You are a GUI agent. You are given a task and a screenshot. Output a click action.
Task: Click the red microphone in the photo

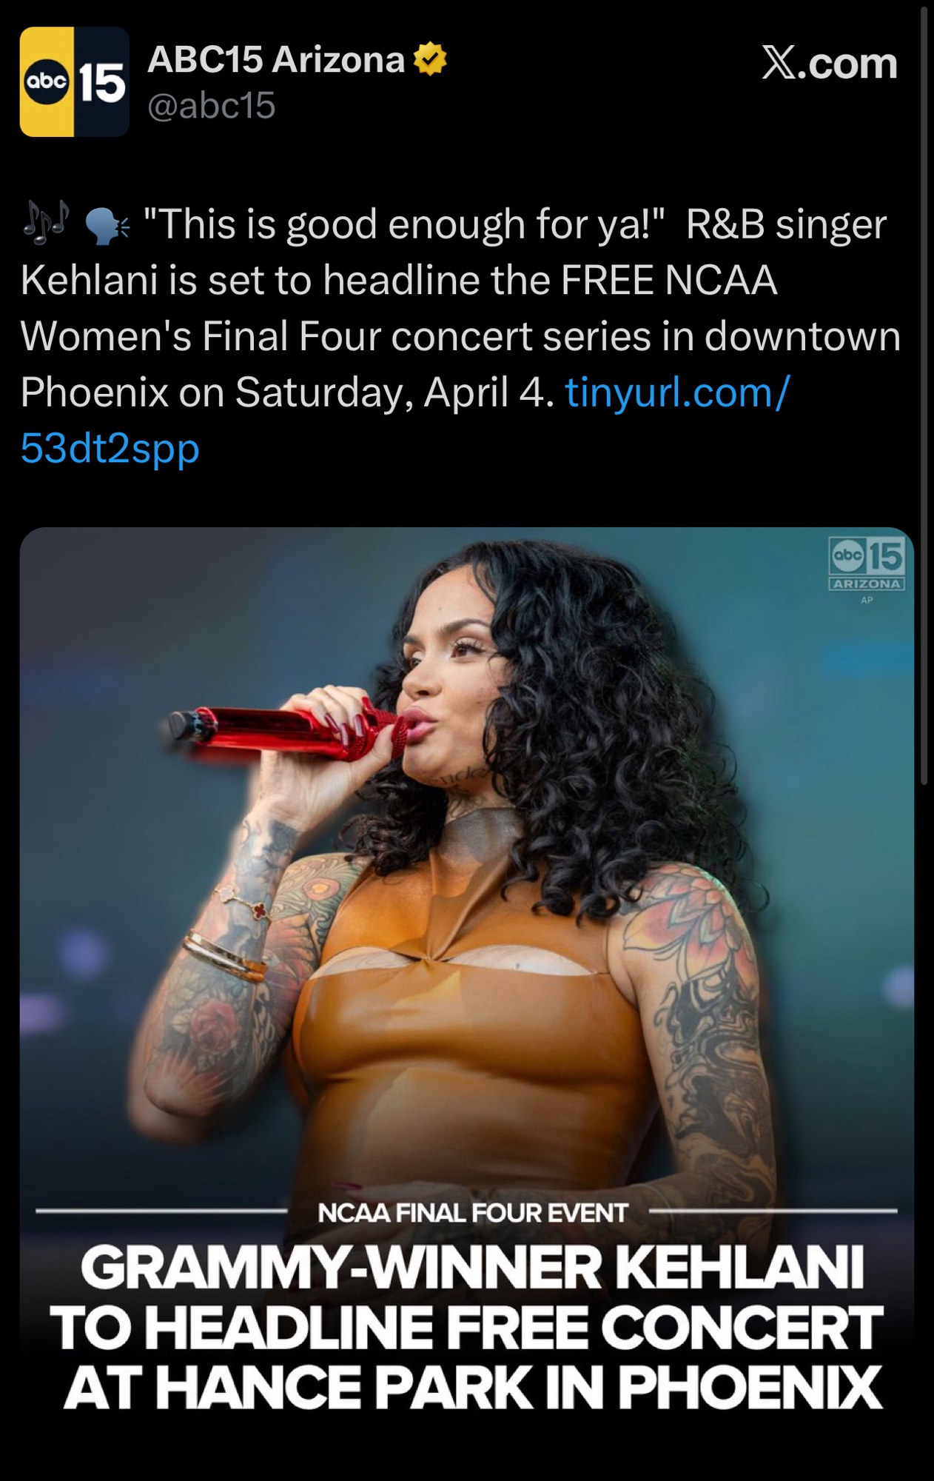click(x=289, y=731)
